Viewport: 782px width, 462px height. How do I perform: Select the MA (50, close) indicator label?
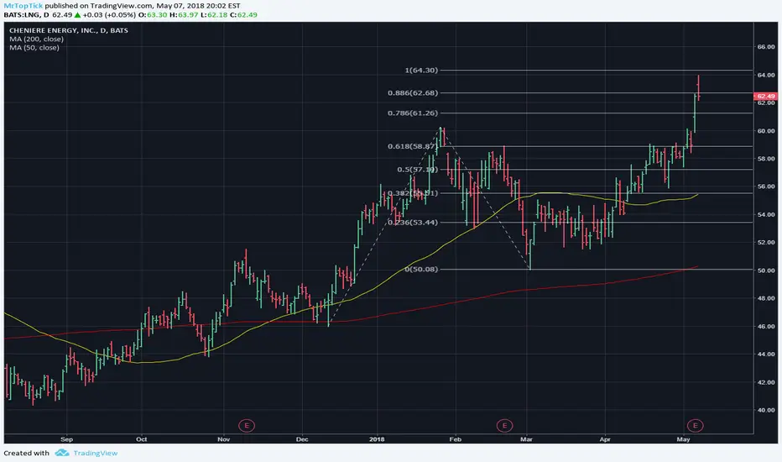pyautogui.click(x=34, y=47)
